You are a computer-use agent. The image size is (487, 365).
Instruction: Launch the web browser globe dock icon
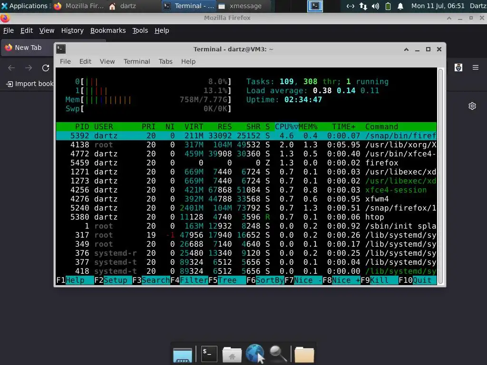255,354
